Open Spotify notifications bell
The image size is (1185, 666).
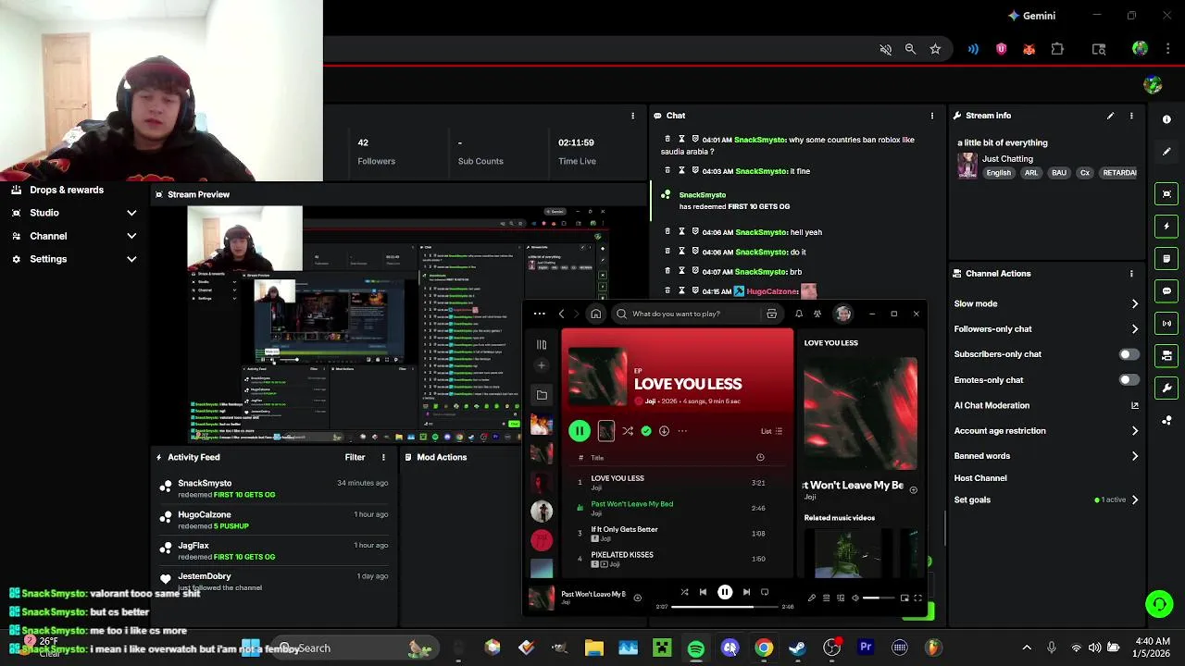point(798,314)
